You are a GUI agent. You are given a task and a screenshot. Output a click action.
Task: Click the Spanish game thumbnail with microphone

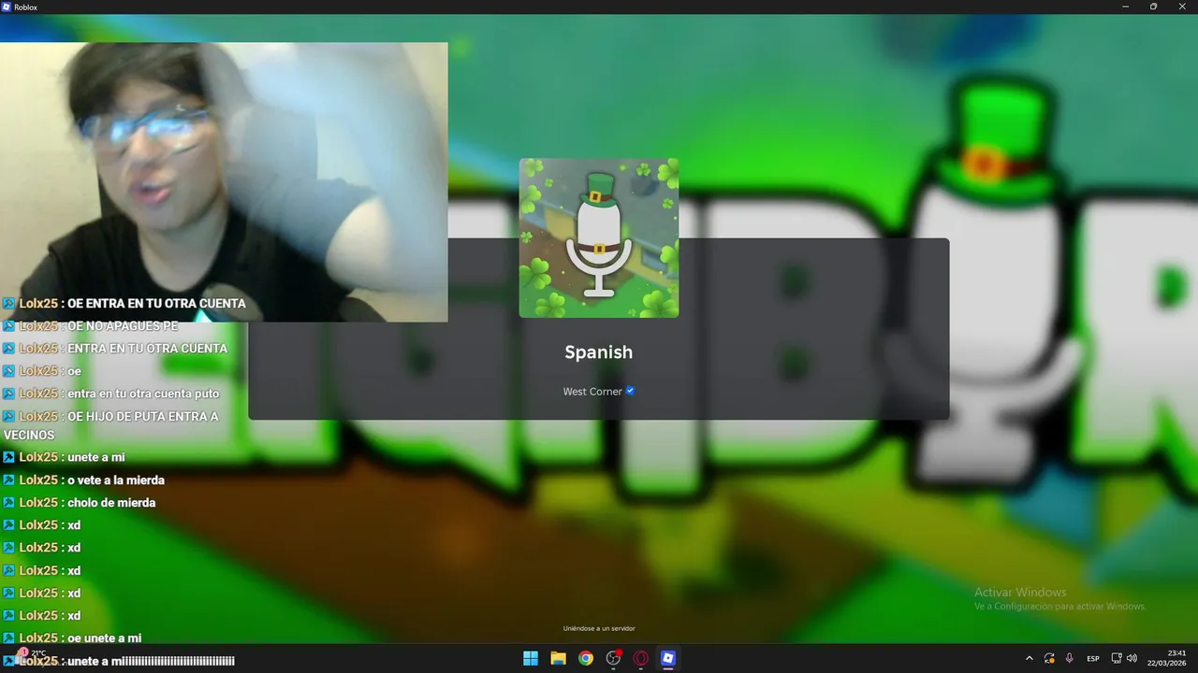[x=599, y=237]
